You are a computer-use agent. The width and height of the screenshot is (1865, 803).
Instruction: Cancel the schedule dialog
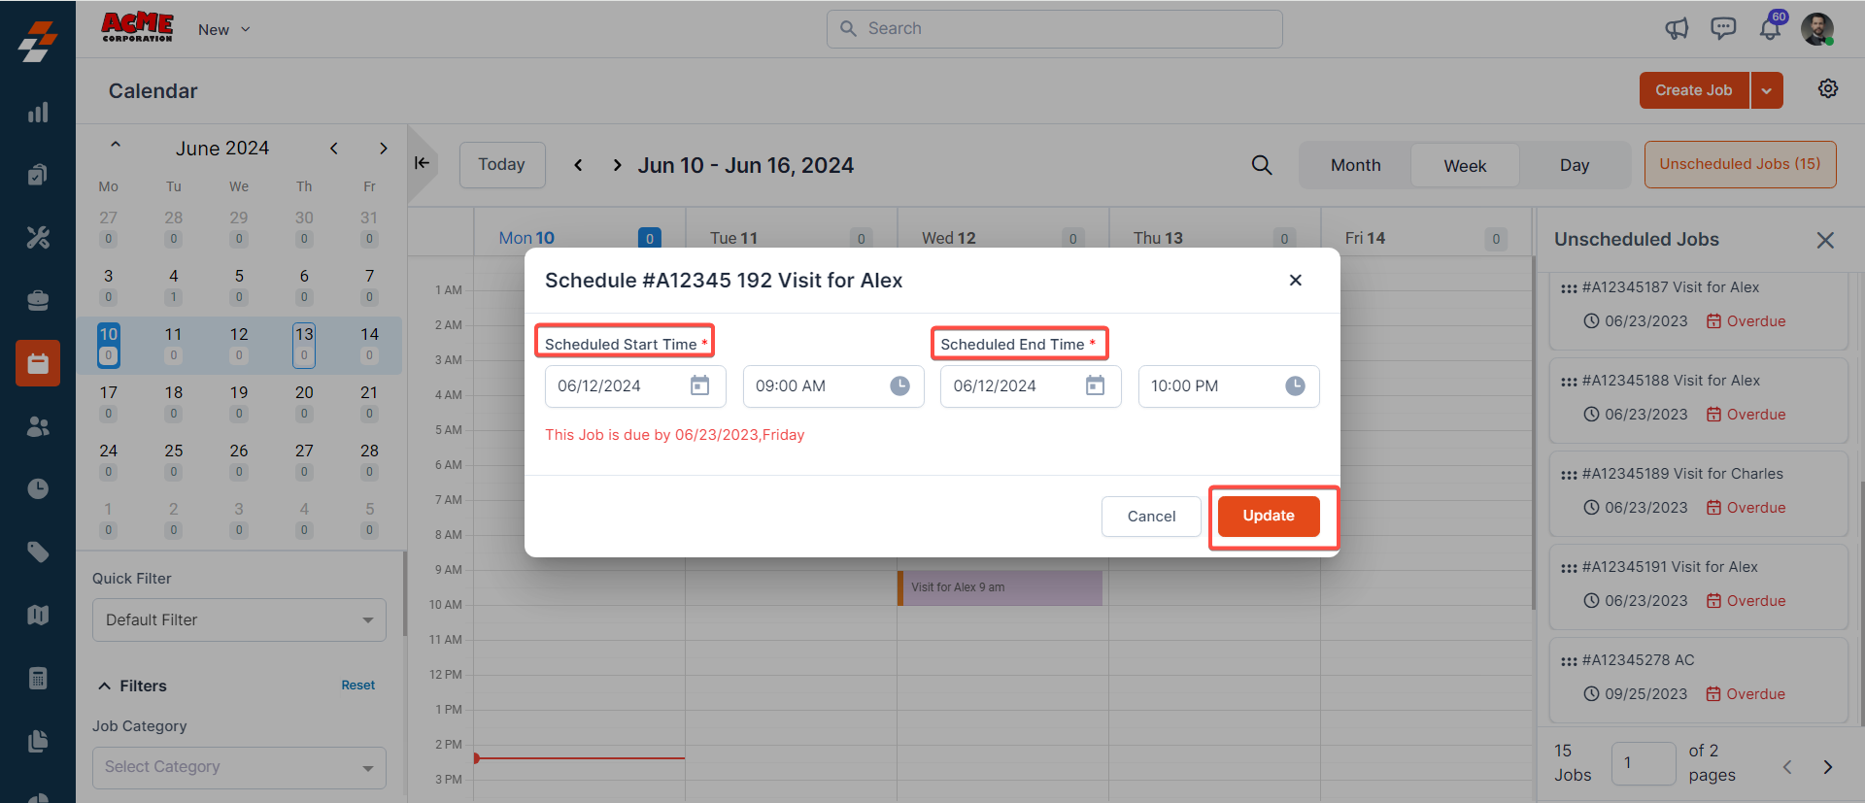(1151, 517)
